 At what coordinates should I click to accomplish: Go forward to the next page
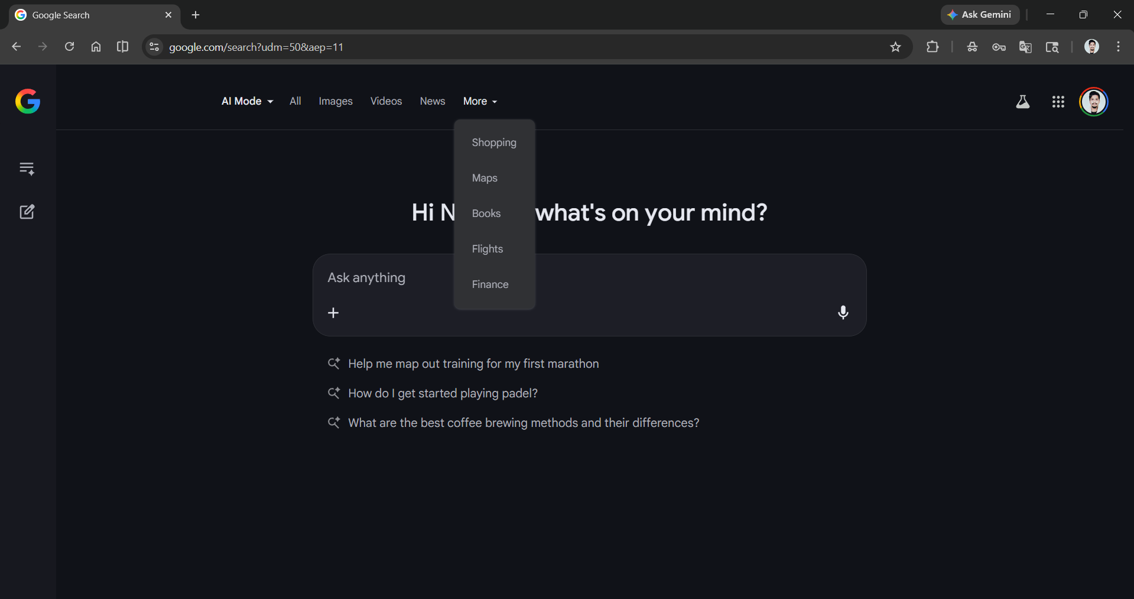[x=43, y=47]
